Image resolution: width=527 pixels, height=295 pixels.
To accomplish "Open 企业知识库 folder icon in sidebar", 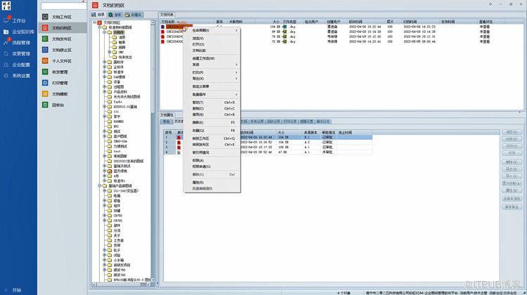I will [x=6, y=32].
